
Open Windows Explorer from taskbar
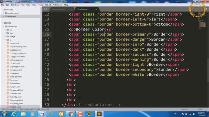click(x=23, y=114)
